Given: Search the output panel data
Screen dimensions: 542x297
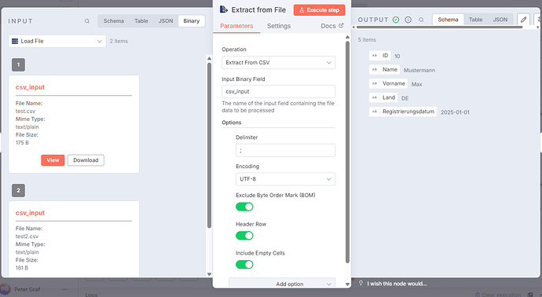Looking at the screenshot, I should coord(421,20).
